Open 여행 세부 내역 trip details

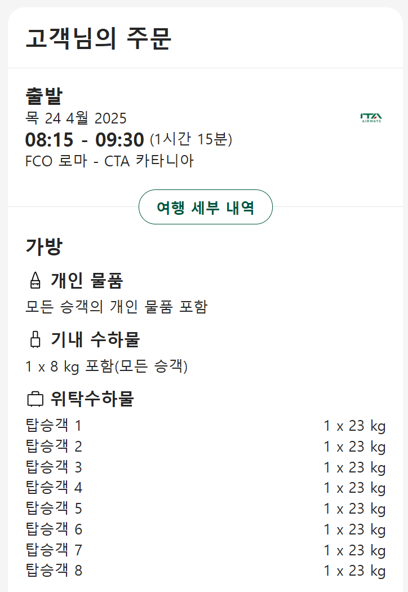206,207
